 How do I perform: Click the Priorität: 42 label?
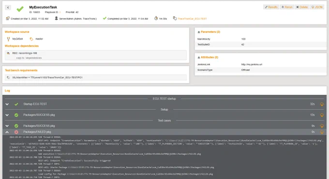coord(72,13)
